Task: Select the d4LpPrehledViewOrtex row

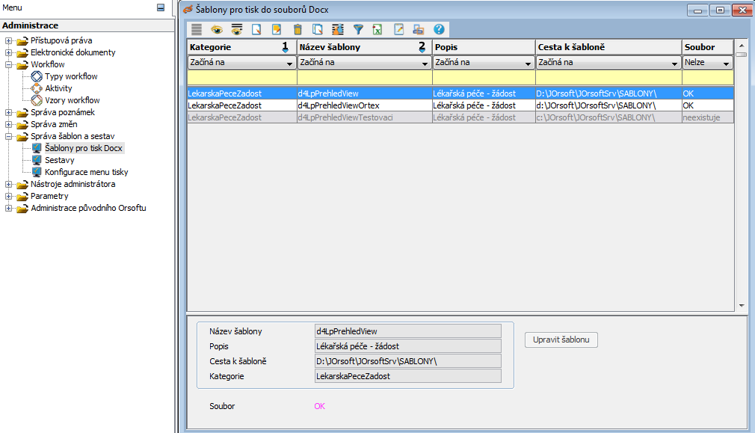Action: click(338, 105)
